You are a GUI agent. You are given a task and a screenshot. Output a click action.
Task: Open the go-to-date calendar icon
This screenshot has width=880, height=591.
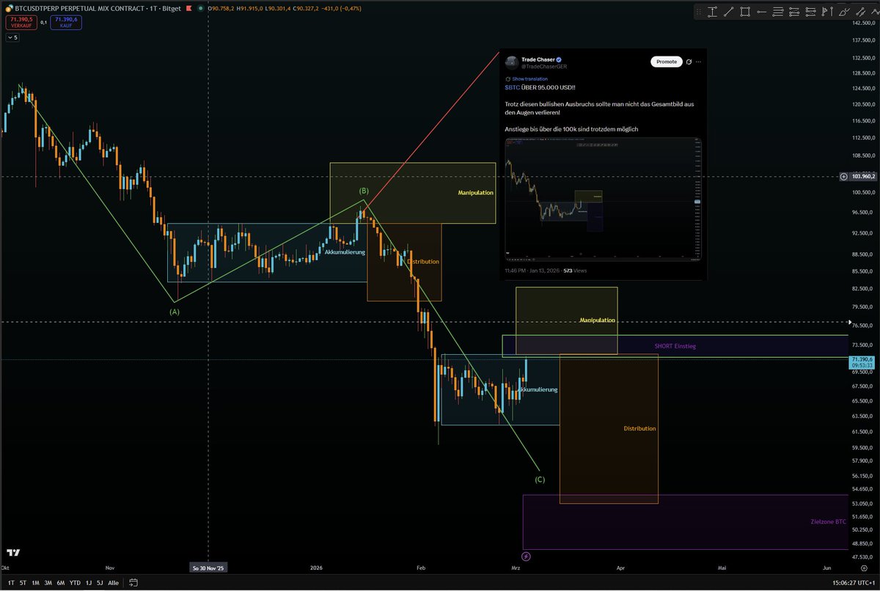click(x=133, y=583)
